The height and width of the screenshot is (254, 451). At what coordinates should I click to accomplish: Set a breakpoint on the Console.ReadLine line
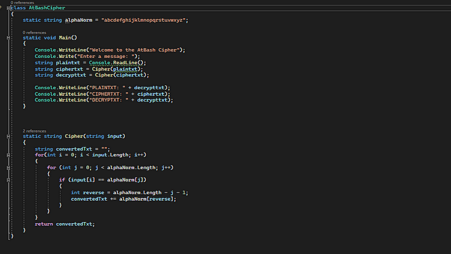3,62
